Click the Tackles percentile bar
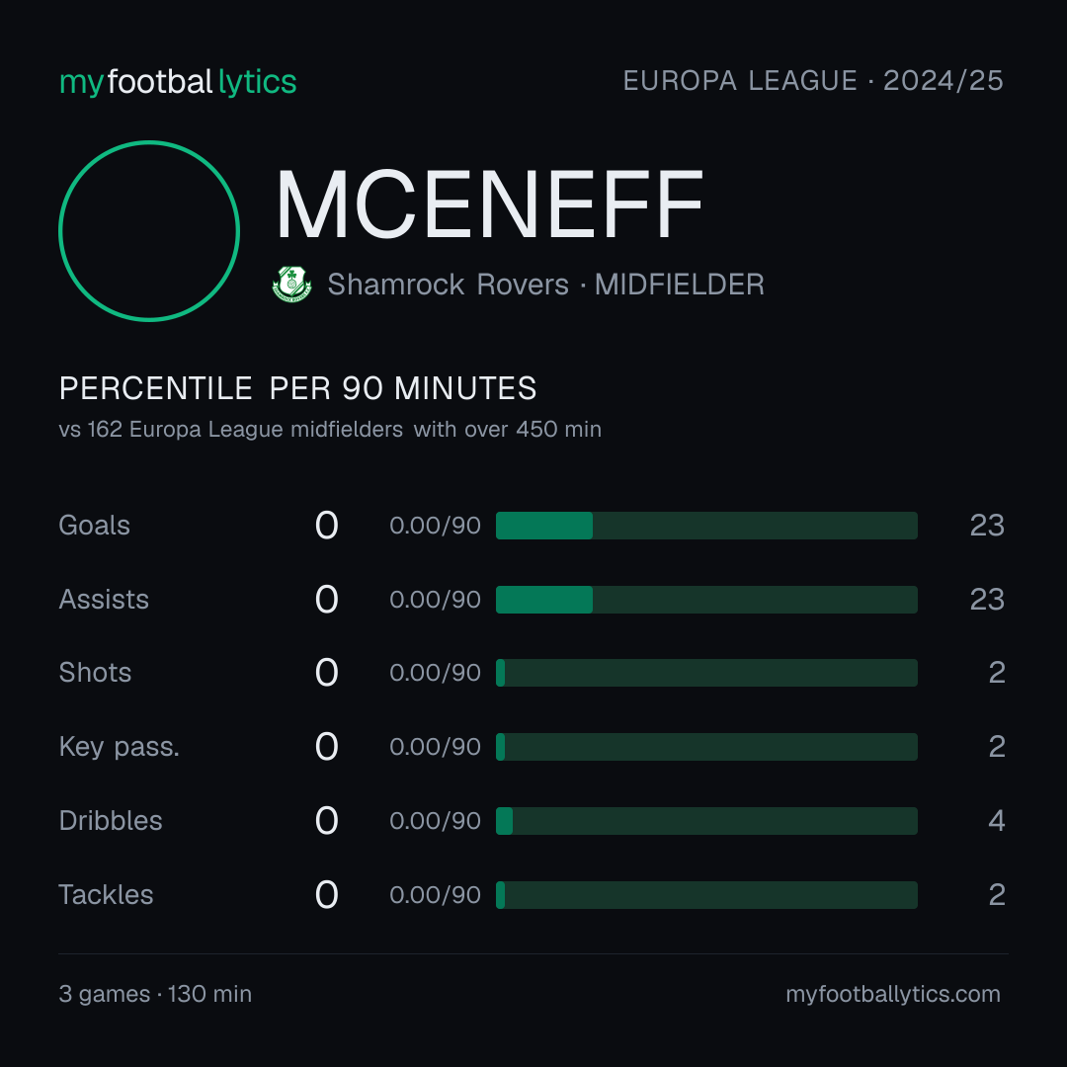 (x=706, y=895)
